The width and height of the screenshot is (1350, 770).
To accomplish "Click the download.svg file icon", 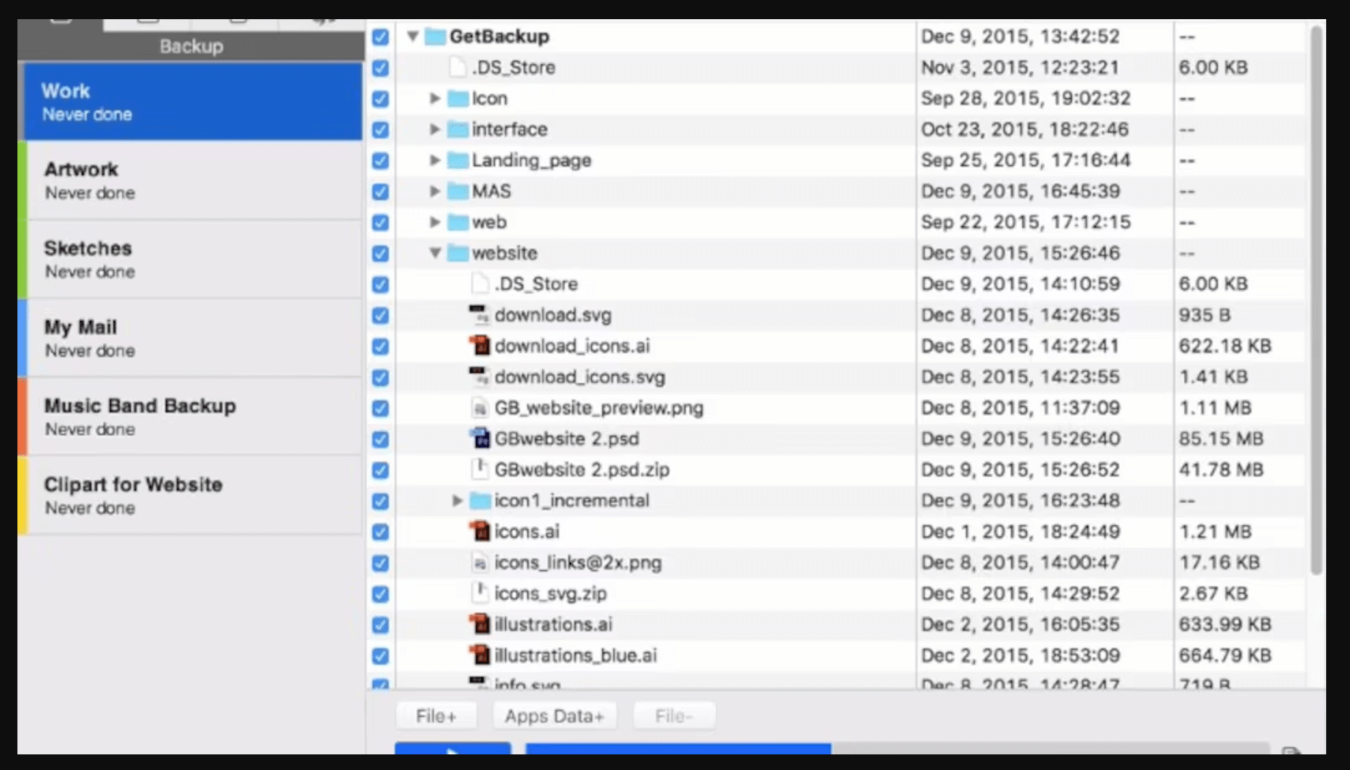I will pos(479,315).
